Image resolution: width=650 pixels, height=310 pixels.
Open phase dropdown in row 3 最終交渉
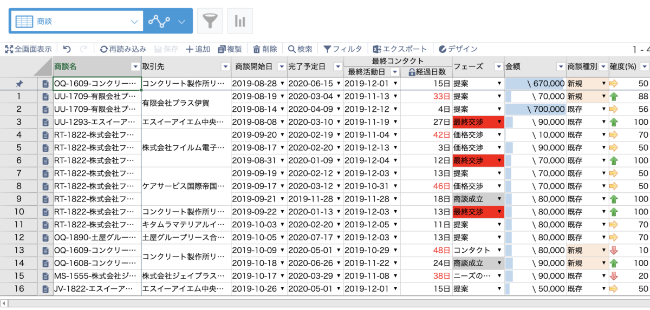[498, 122]
